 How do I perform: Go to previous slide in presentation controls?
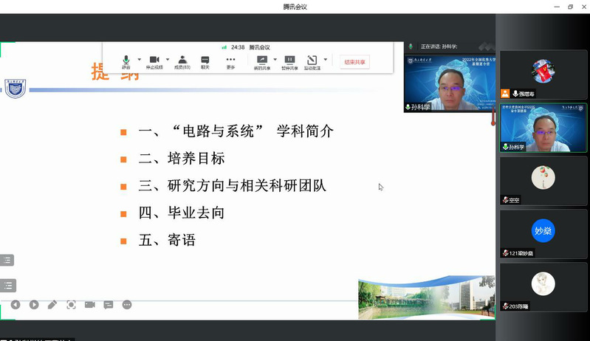pos(16,304)
